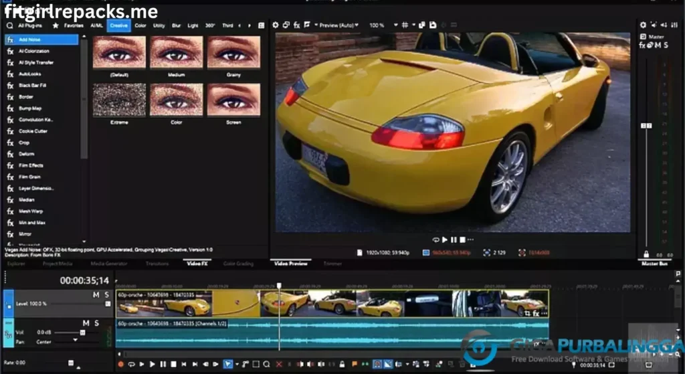Click the Video FX search magnifier
The image size is (685, 374).
[x=9, y=26]
